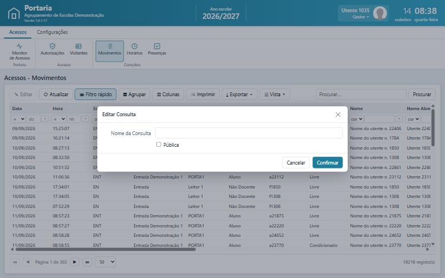Viewport: 445px width, 278px height.
Task: Click the vertical table scrollbar
Action: tap(433, 127)
